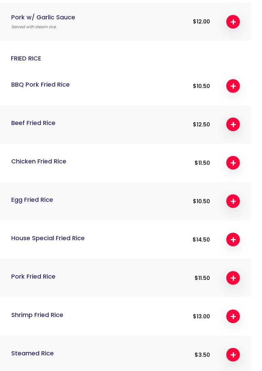
Task: Open the Pork w/ Garlic Sauce item title
Action: pyautogui.click(x=43, y=17)
